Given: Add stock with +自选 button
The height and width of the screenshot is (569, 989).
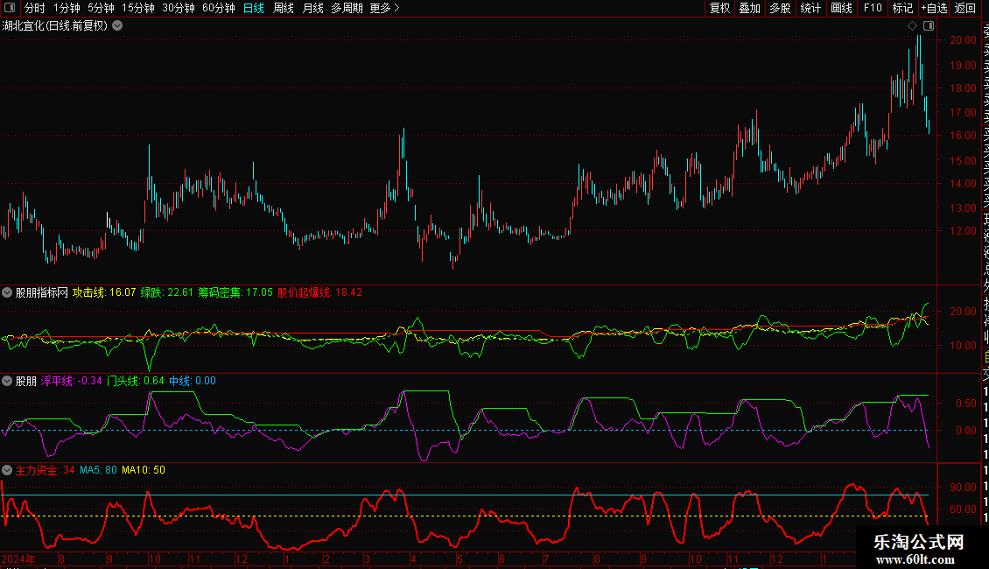Looking at the screenshot, I should pos(934,8).
